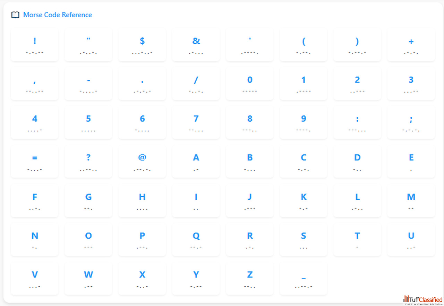Select the digit 1 card
Image resolution: width=444 pixels, height=306 pixels.
click(304, 84)
